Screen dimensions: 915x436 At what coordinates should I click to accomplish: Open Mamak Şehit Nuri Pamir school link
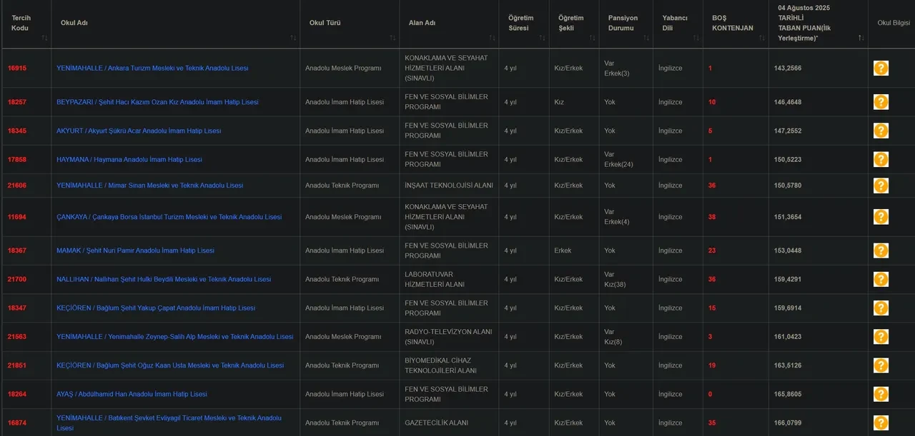[135, 250]
